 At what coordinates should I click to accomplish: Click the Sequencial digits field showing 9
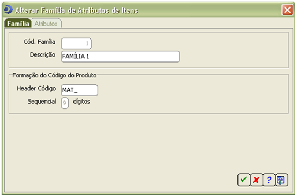pyautogui.click(x=64, y=103)
